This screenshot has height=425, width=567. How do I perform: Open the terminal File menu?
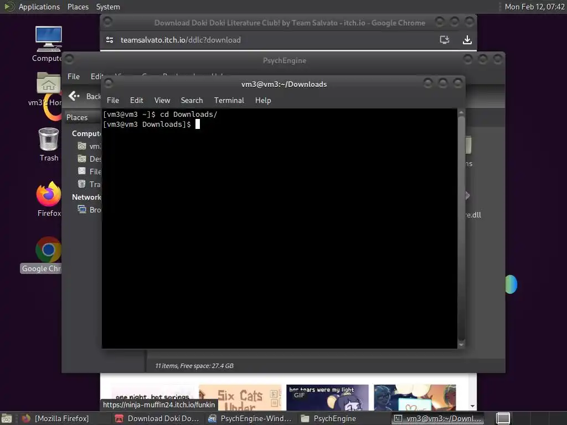[113, 101]
